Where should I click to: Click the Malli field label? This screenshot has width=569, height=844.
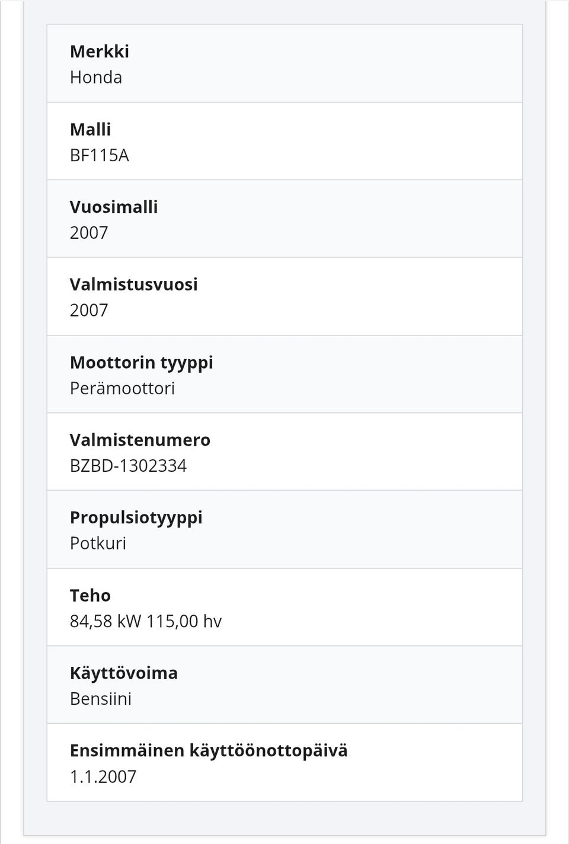click(x=90, y=129)
